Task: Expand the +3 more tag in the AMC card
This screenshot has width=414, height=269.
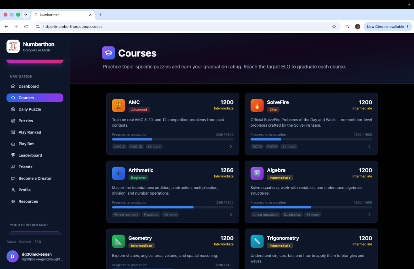Action: pos(154,147)
